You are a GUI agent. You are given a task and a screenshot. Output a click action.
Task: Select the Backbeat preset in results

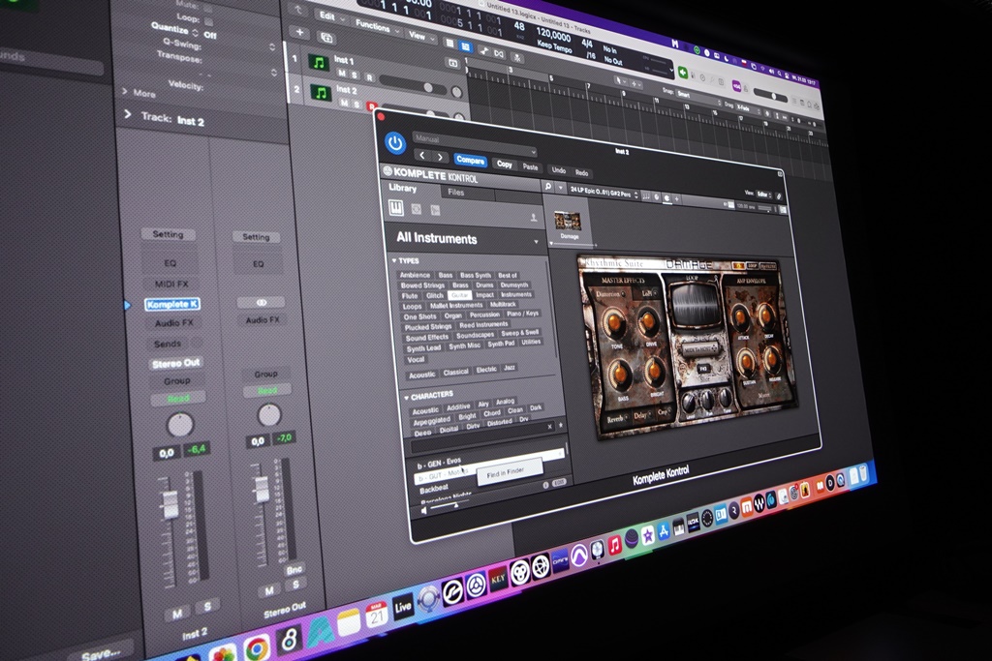pos(434,489)
